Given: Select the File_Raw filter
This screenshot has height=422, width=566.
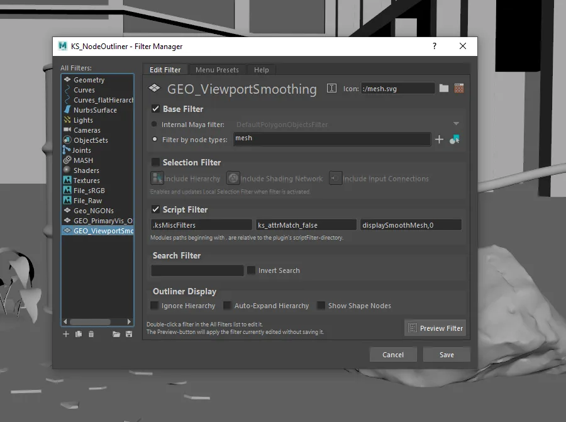Looking at the screenshot, I should (x=98, y=201).
